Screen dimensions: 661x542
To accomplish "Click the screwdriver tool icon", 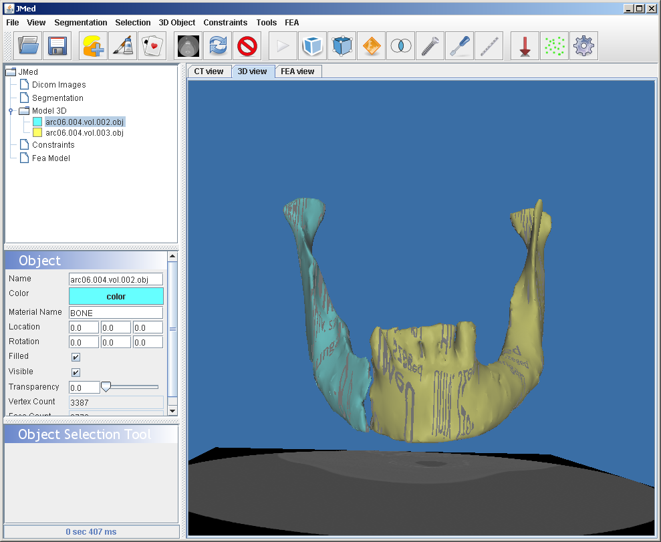I will pyautogui.click(x=459, y=46).
